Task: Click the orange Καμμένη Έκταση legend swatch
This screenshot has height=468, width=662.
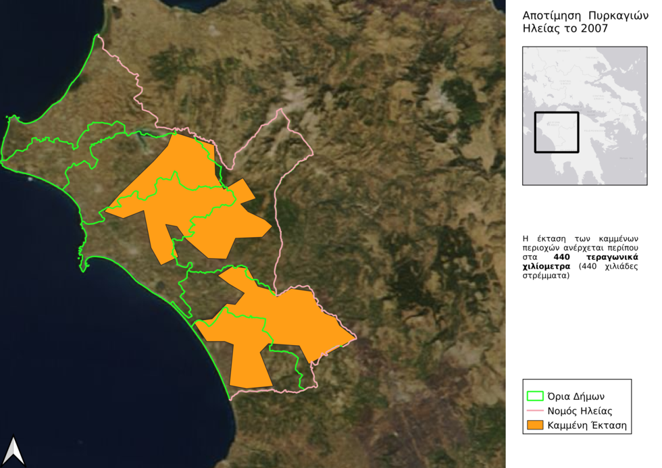Action: tap(535, 425)
